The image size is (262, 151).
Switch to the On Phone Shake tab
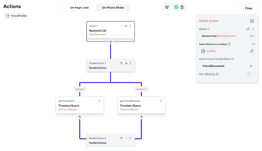pyautogui.click(x=113, y=8)
